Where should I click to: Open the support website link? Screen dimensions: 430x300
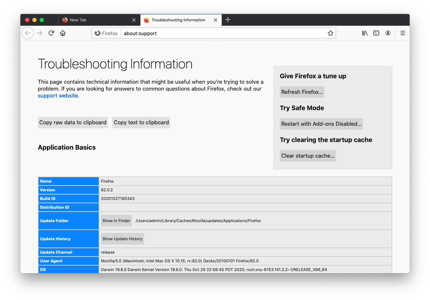click(x=58, y=96)
